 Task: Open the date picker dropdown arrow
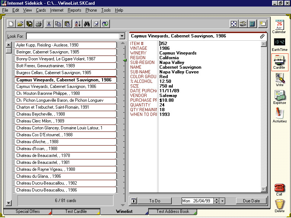[223, 201]
